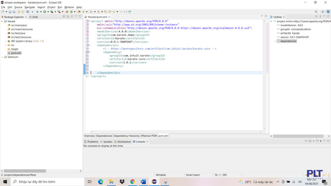Select the target folder
Screen dimensions: 331x186
(x=15, y=49)
